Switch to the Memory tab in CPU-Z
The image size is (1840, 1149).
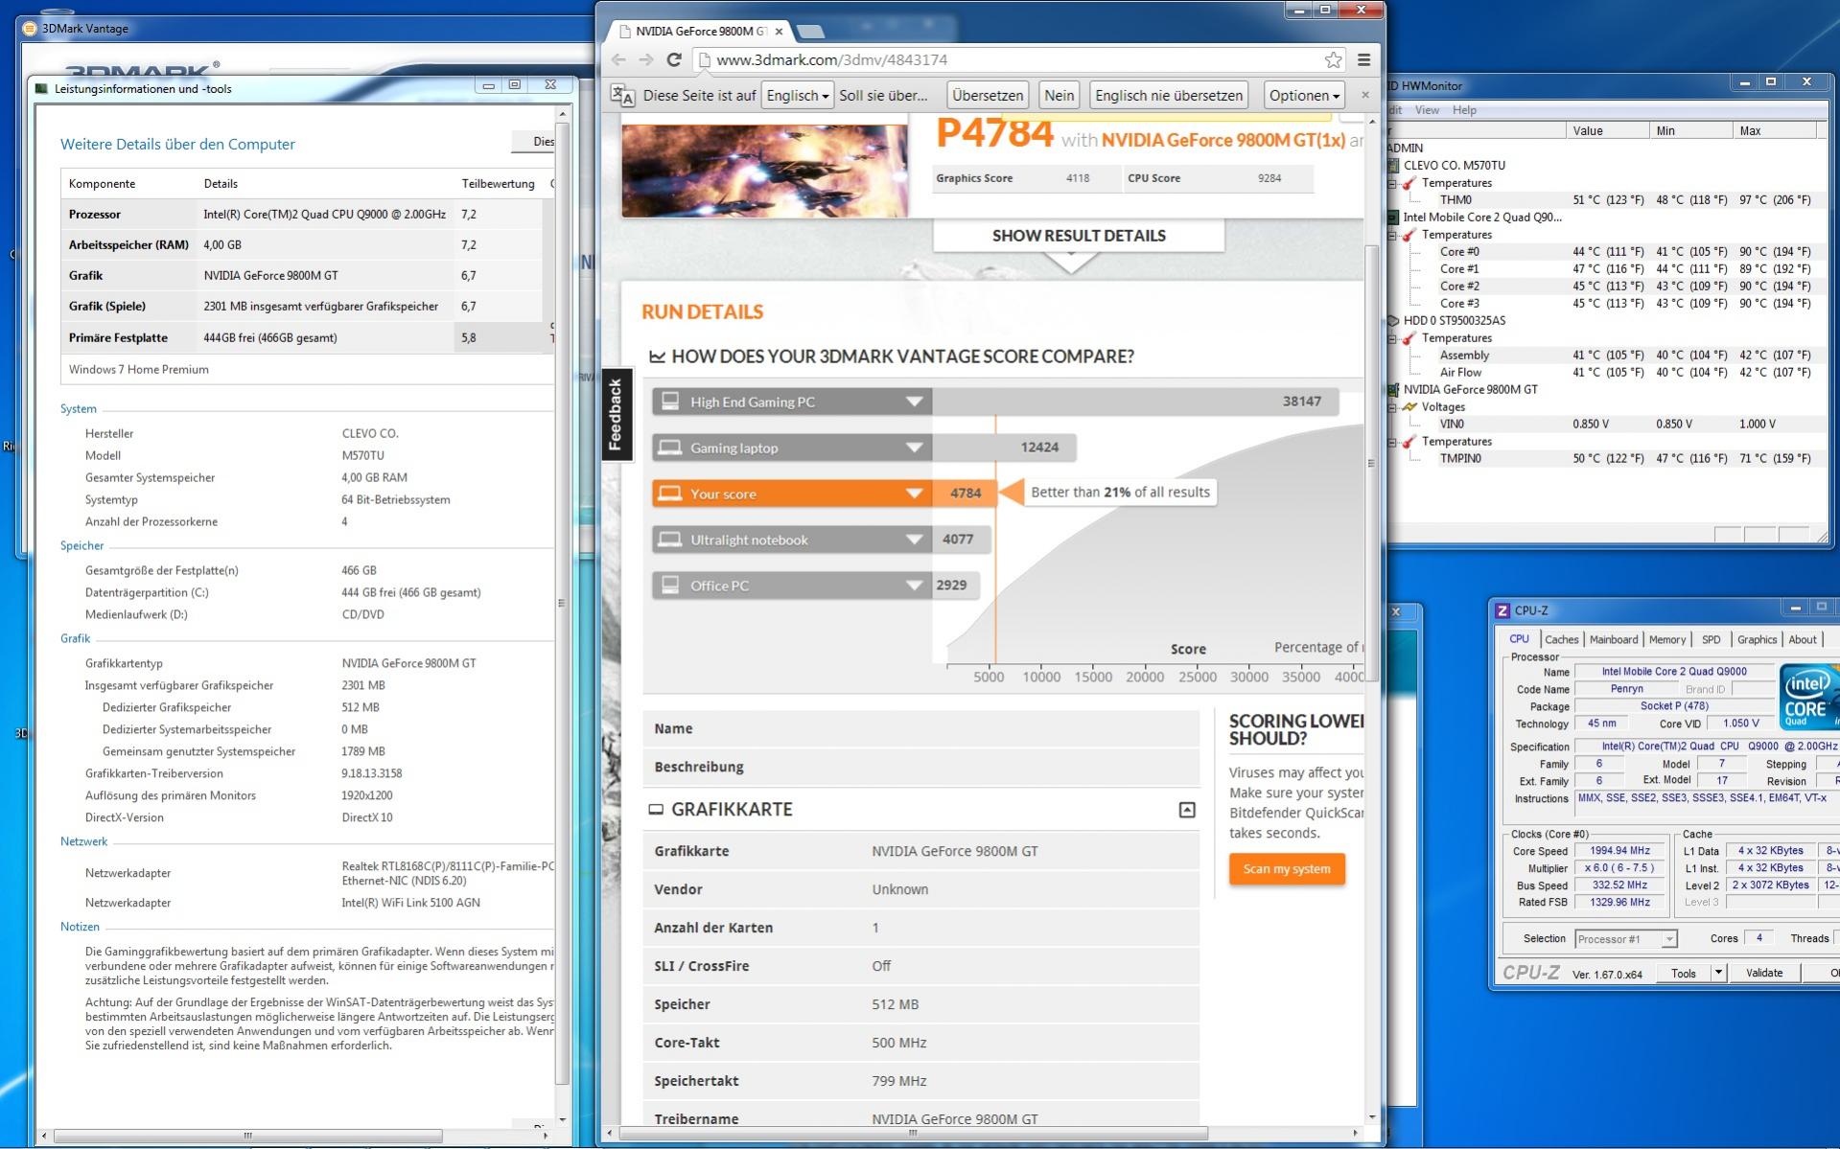[1666, 640]
